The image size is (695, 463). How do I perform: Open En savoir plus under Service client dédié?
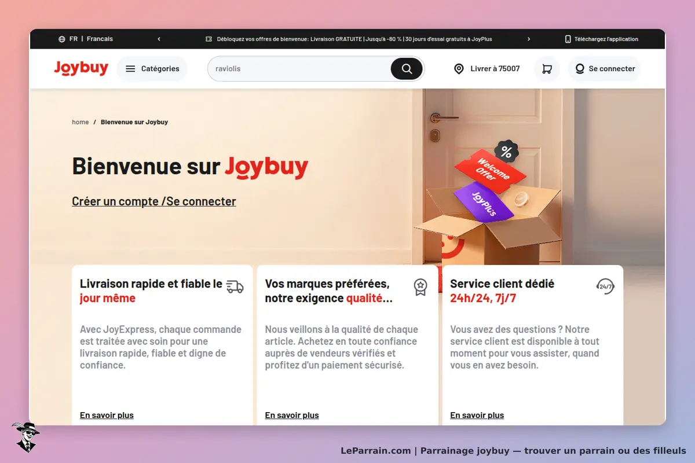(x=477, y=415)
